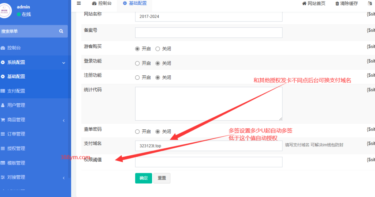This screenshot has width=375, height=197.
Task: Click the 用户管理 user icon
Action: pyautogui.click(x=3, y=105)
